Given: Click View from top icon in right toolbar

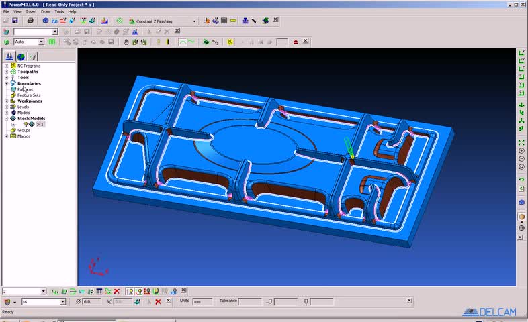Looking at the screenshot, I should click(x=521, y=68).
